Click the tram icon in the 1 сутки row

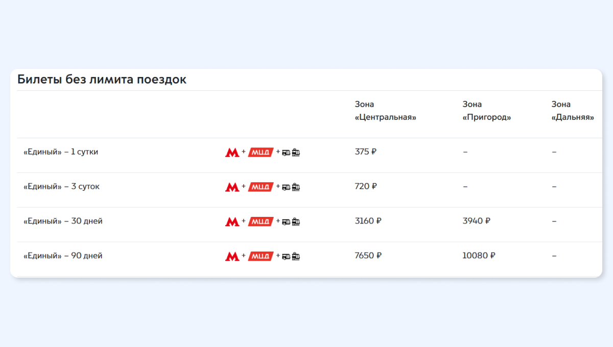[296, 152]
